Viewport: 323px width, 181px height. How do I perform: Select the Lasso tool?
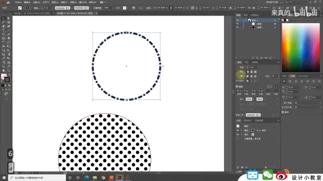[x=9, y=22]
